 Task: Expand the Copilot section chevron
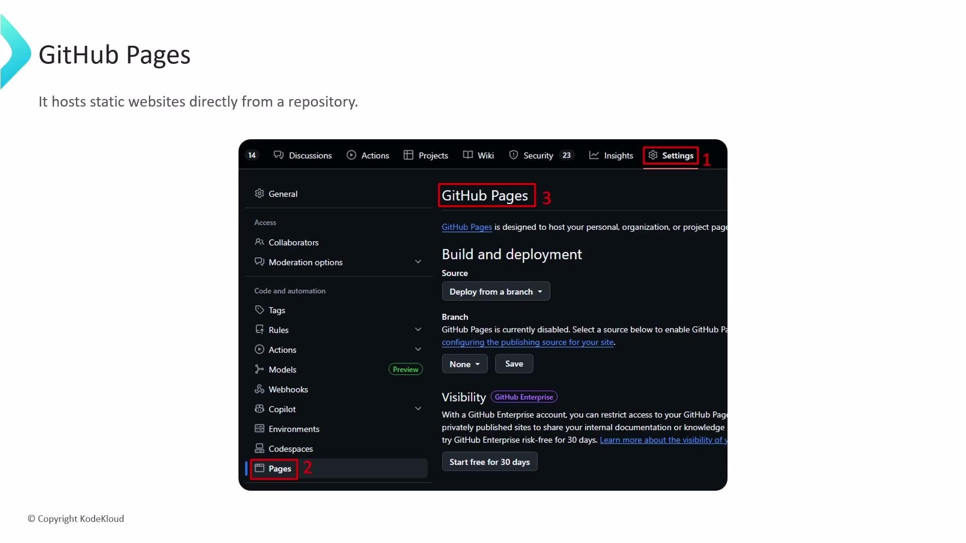click(x=418, y=408)
